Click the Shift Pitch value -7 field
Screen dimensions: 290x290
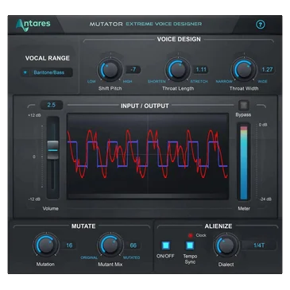click(133, 70)
